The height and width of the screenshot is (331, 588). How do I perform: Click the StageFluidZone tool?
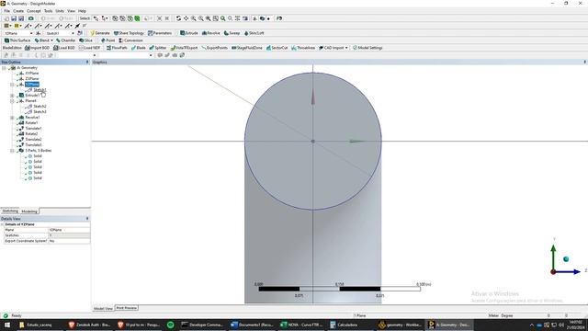(x=247, y=48)
